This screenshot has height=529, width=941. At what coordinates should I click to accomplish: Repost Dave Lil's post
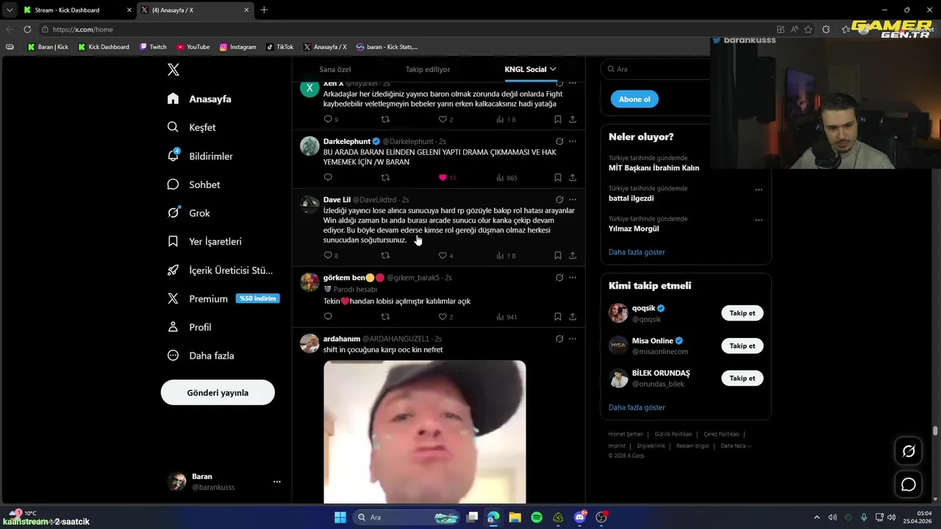(385, 256)
